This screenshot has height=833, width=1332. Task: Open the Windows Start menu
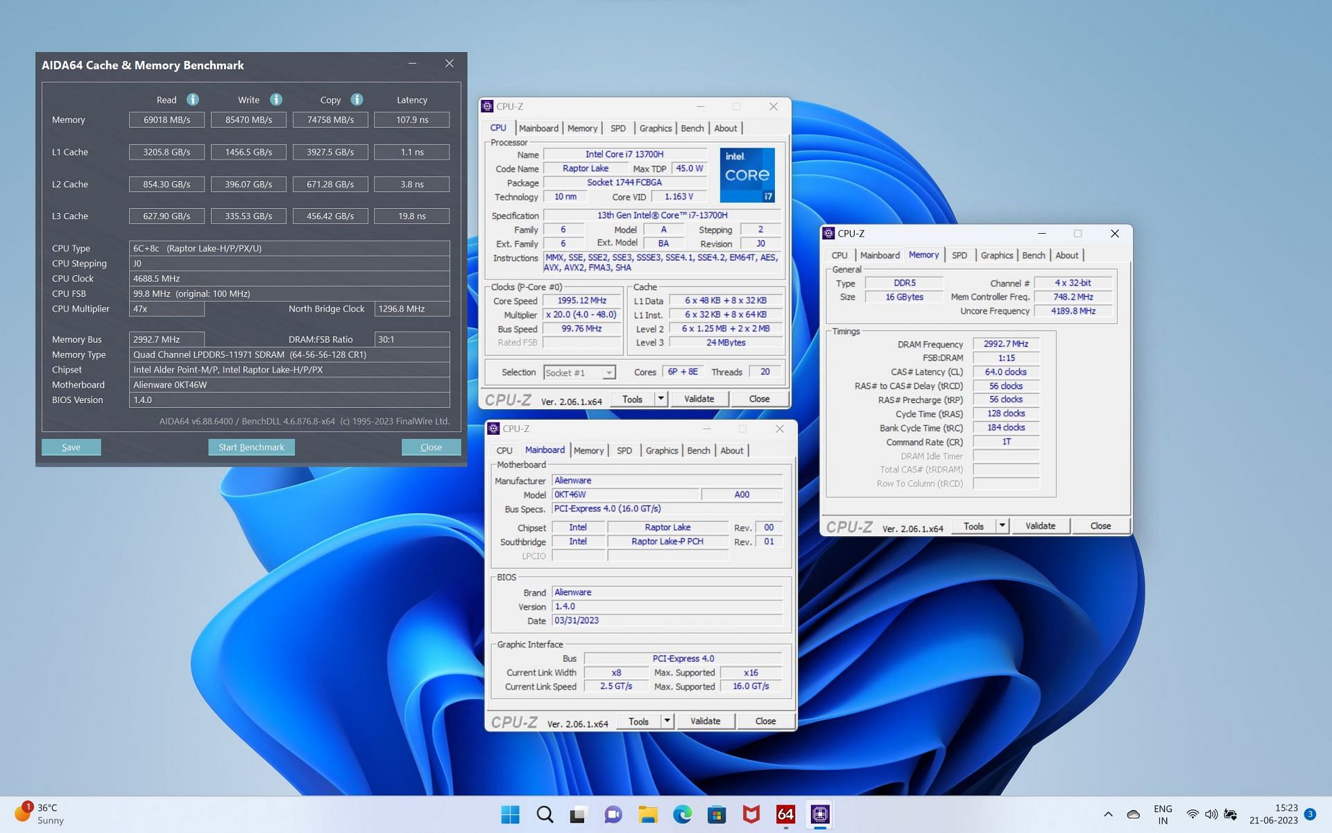510,814
